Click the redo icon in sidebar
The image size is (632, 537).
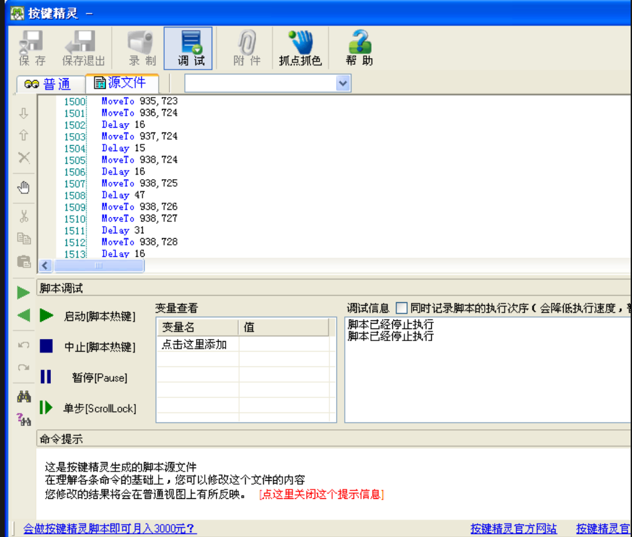[24, 367]
